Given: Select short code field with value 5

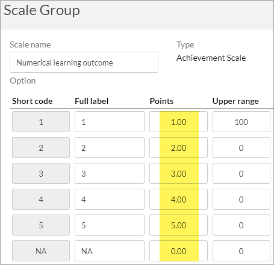Looking at the screenshot, I should [41, 225].
